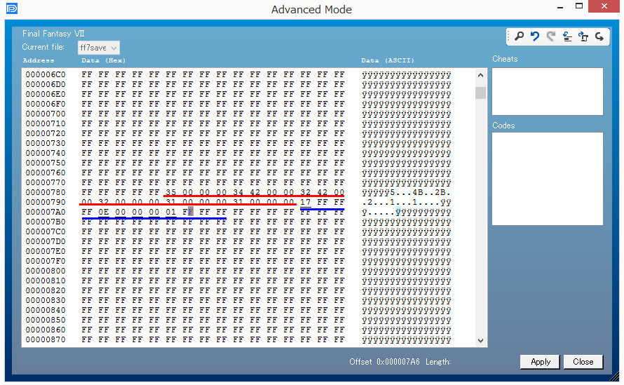This screenshot has width=624, height=385.
Task: Click the red window close button
Action: [604, 6]
